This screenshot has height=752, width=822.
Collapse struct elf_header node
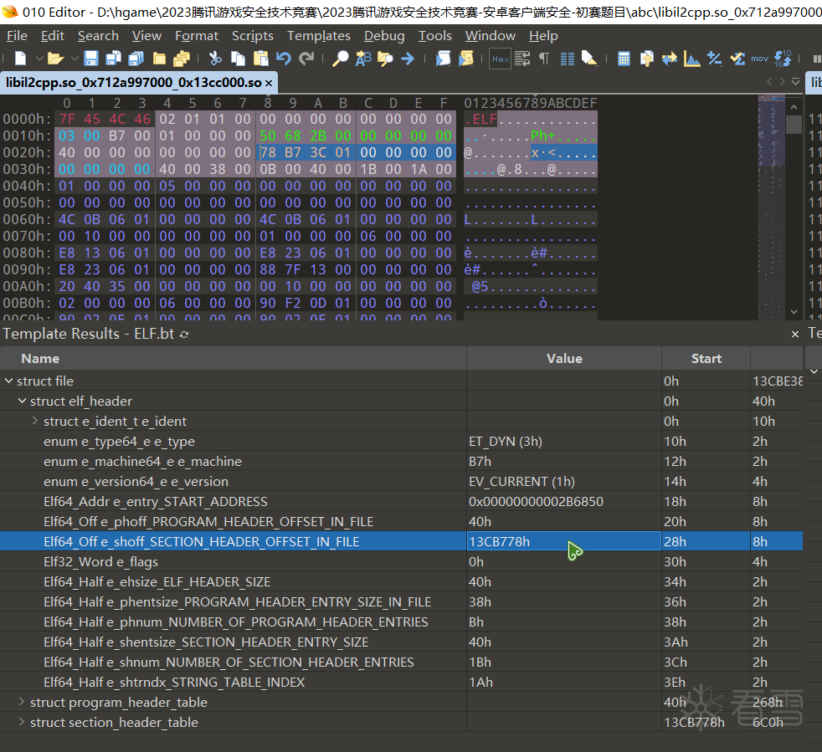pyautogui.click(x=22, y=401)
